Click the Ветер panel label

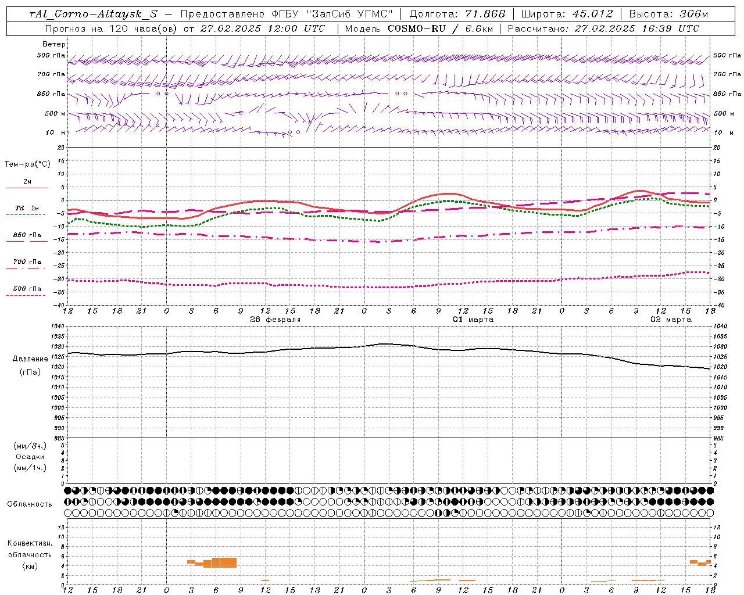point(54,44)
